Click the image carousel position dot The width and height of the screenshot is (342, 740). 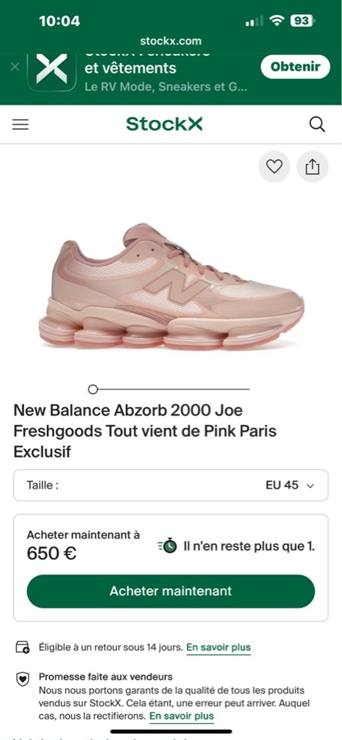(93, 390)
